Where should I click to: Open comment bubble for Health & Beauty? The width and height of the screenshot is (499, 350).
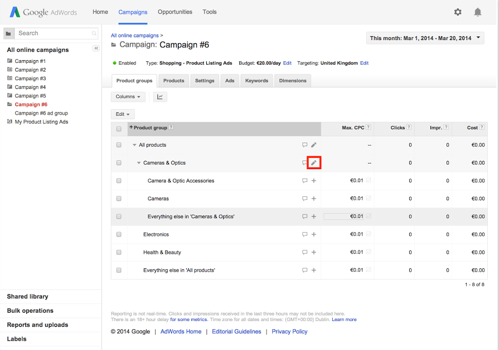pyautogui.click(x=304, y=252)
